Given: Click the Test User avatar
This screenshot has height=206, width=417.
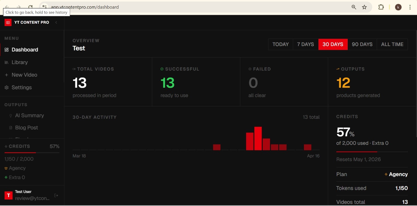Looking at the screenshot, I should point(9,195).
